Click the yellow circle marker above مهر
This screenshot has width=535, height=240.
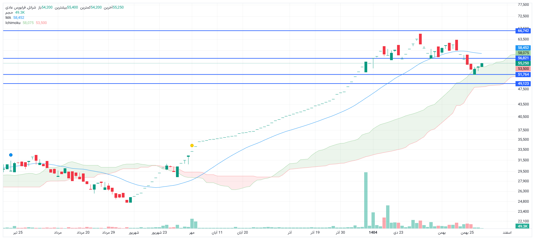point(192,146)
